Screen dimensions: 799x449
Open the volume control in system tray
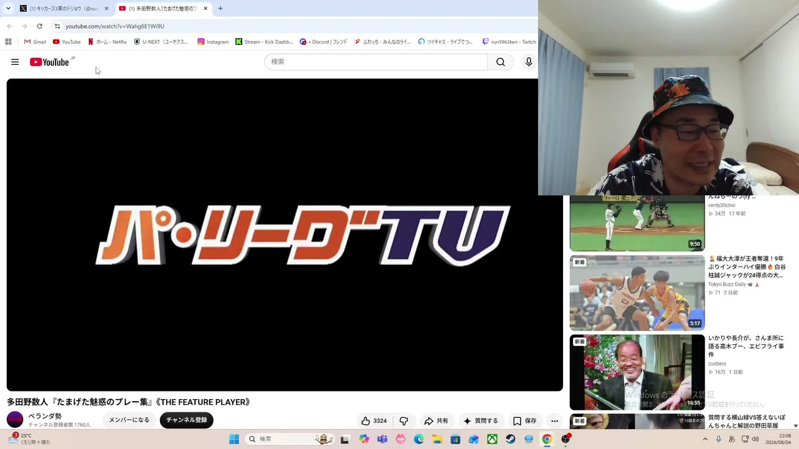(755, 439)
